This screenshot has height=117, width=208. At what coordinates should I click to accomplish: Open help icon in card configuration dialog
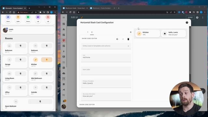point(187,22)
